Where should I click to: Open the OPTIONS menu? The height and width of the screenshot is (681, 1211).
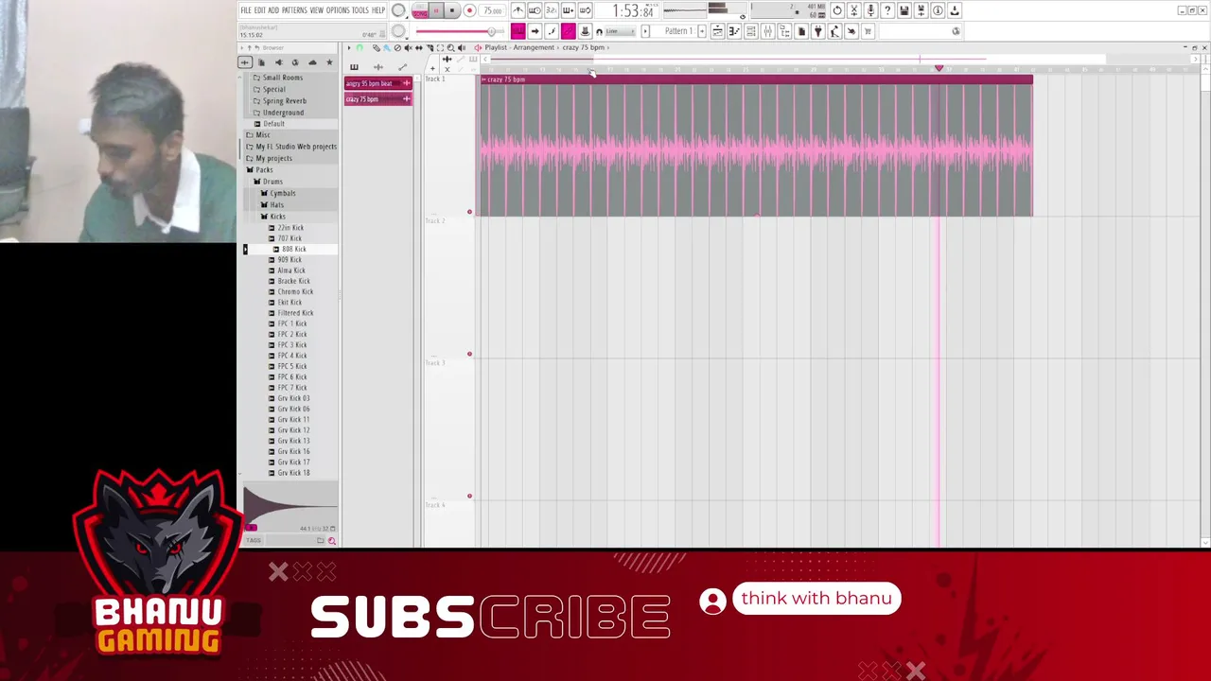click(338, 10)
